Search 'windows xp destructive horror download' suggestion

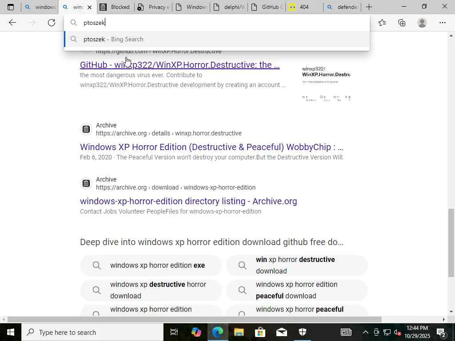pos(151,290)
